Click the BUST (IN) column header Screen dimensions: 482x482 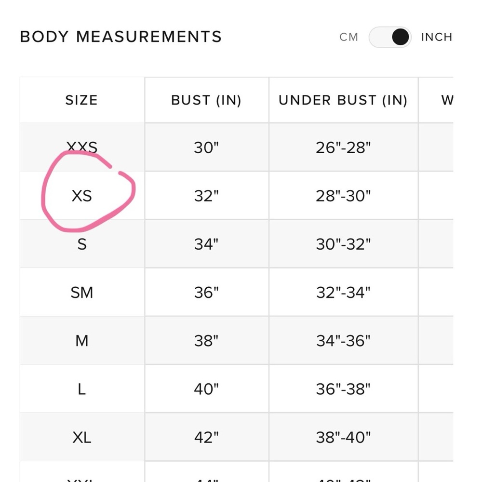(x=207, y=100)
